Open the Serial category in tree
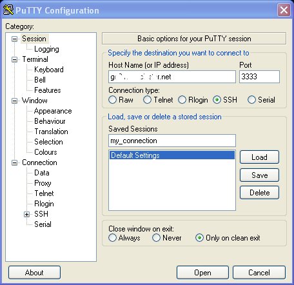The height and width of the screenshot is (285, 294). point(43,224)
